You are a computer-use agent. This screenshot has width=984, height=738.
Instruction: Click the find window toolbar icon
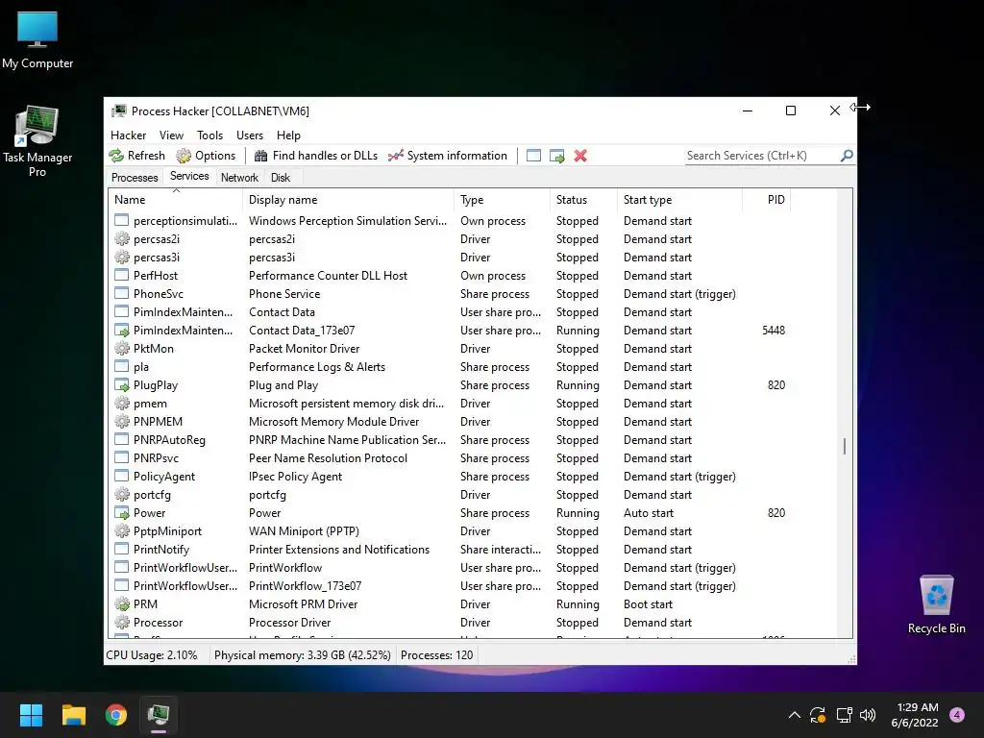tap(533, 156)
